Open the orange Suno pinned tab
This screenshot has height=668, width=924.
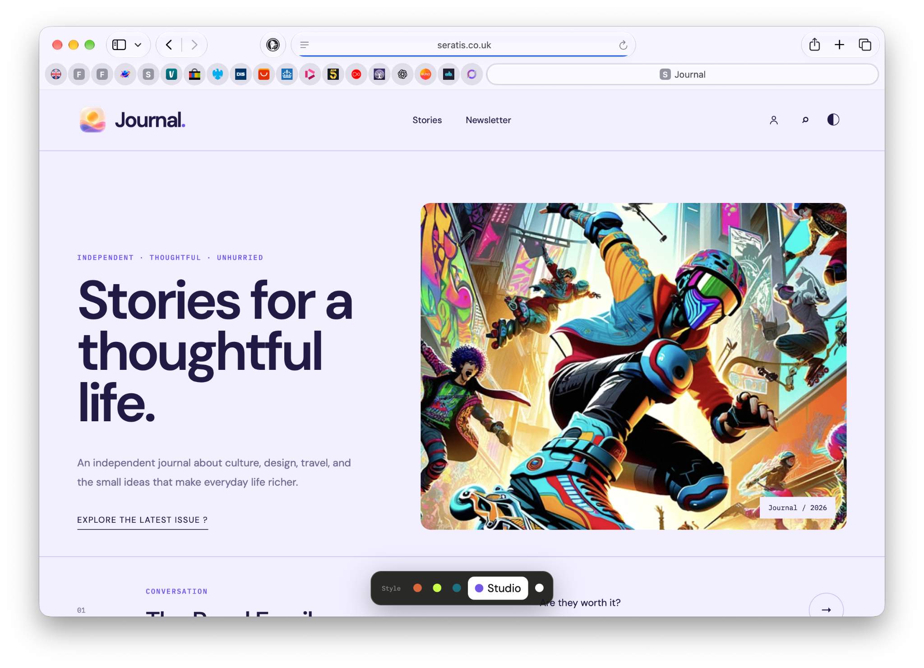tap(425, 74)
